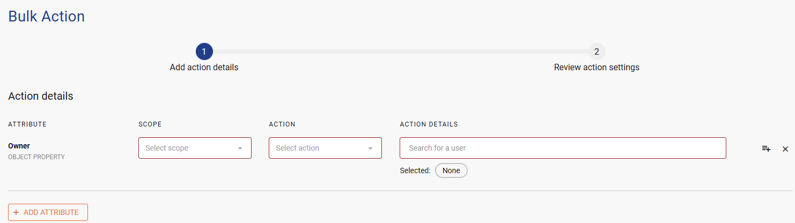Click the Bulk Action page title
795x223 pixels.
pos(47,16)
